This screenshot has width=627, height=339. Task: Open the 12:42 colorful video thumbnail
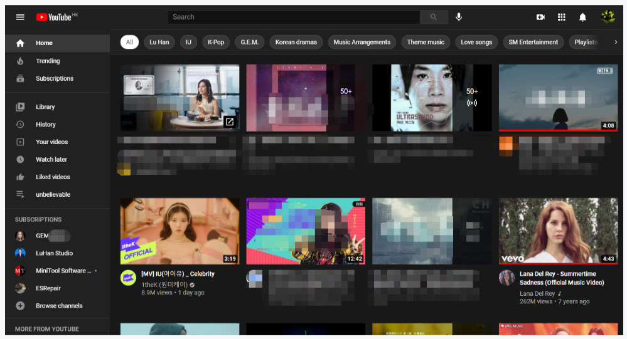click(x=306, y=231)
